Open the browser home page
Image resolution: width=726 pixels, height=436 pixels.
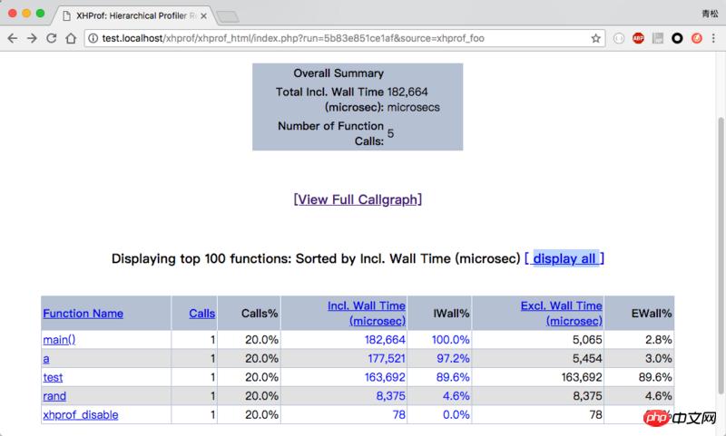(x=71, y=38)
